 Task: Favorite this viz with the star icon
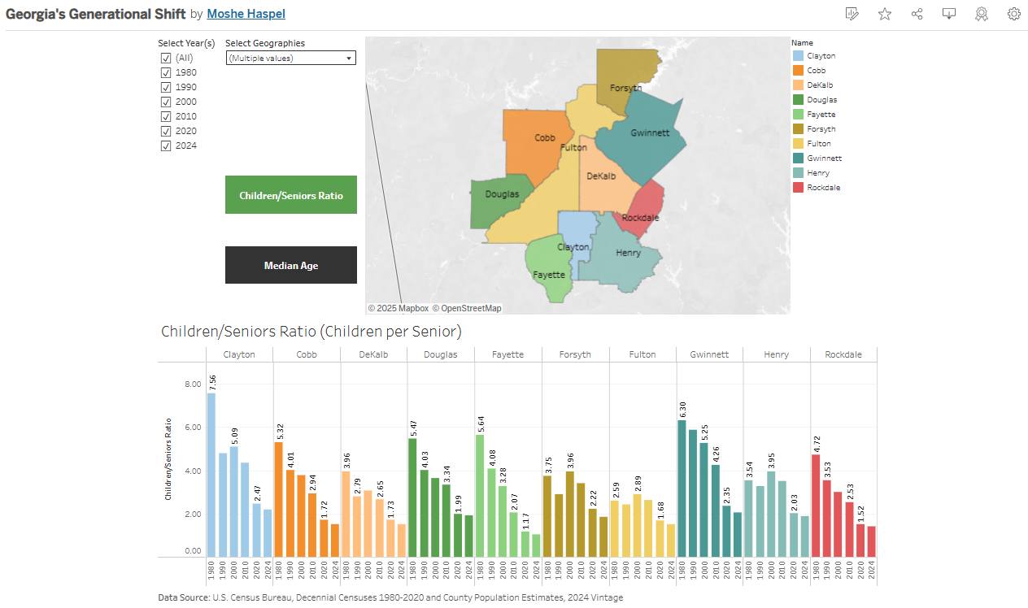click(x=885, y=14)
